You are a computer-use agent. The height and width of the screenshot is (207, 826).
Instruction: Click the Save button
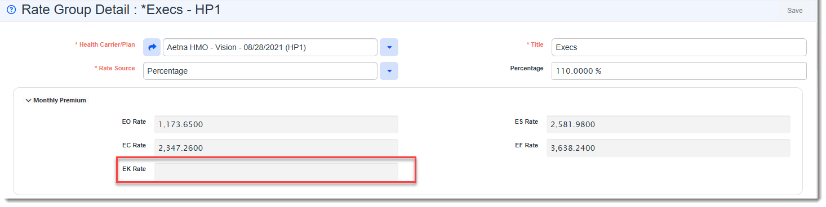coord(795,11)
